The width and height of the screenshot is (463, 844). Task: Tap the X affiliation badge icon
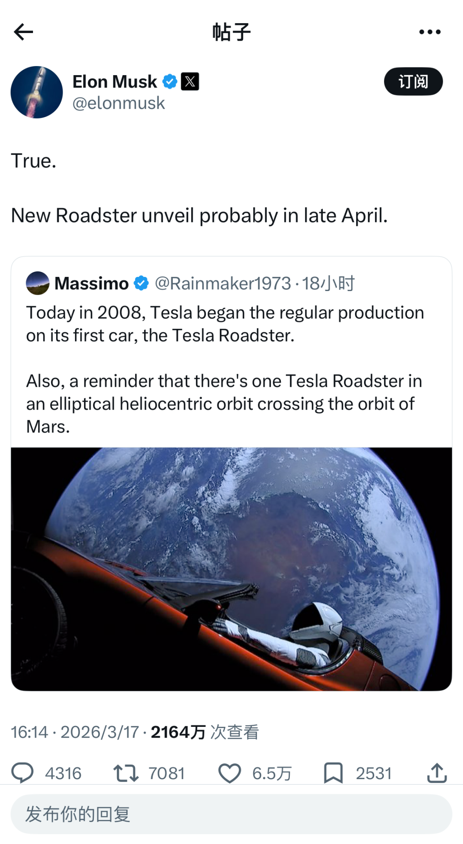[x=190, y=82]
